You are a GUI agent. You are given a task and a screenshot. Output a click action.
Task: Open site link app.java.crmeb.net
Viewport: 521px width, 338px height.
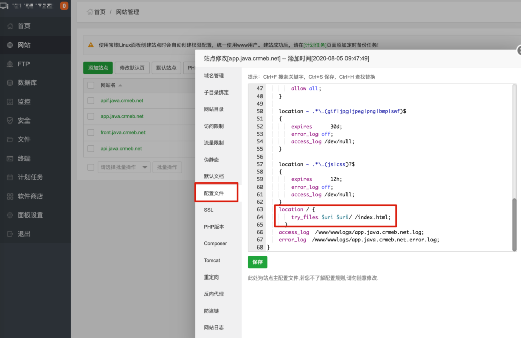point(122,116)
